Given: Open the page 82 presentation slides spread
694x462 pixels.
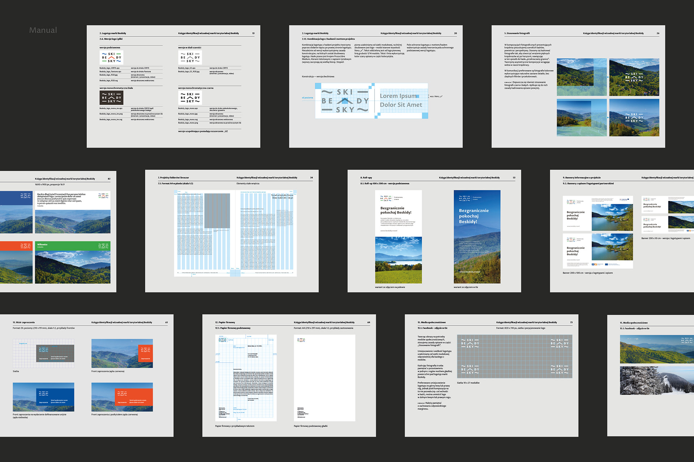Looking at the screenshot, I should tap(58, 231).
